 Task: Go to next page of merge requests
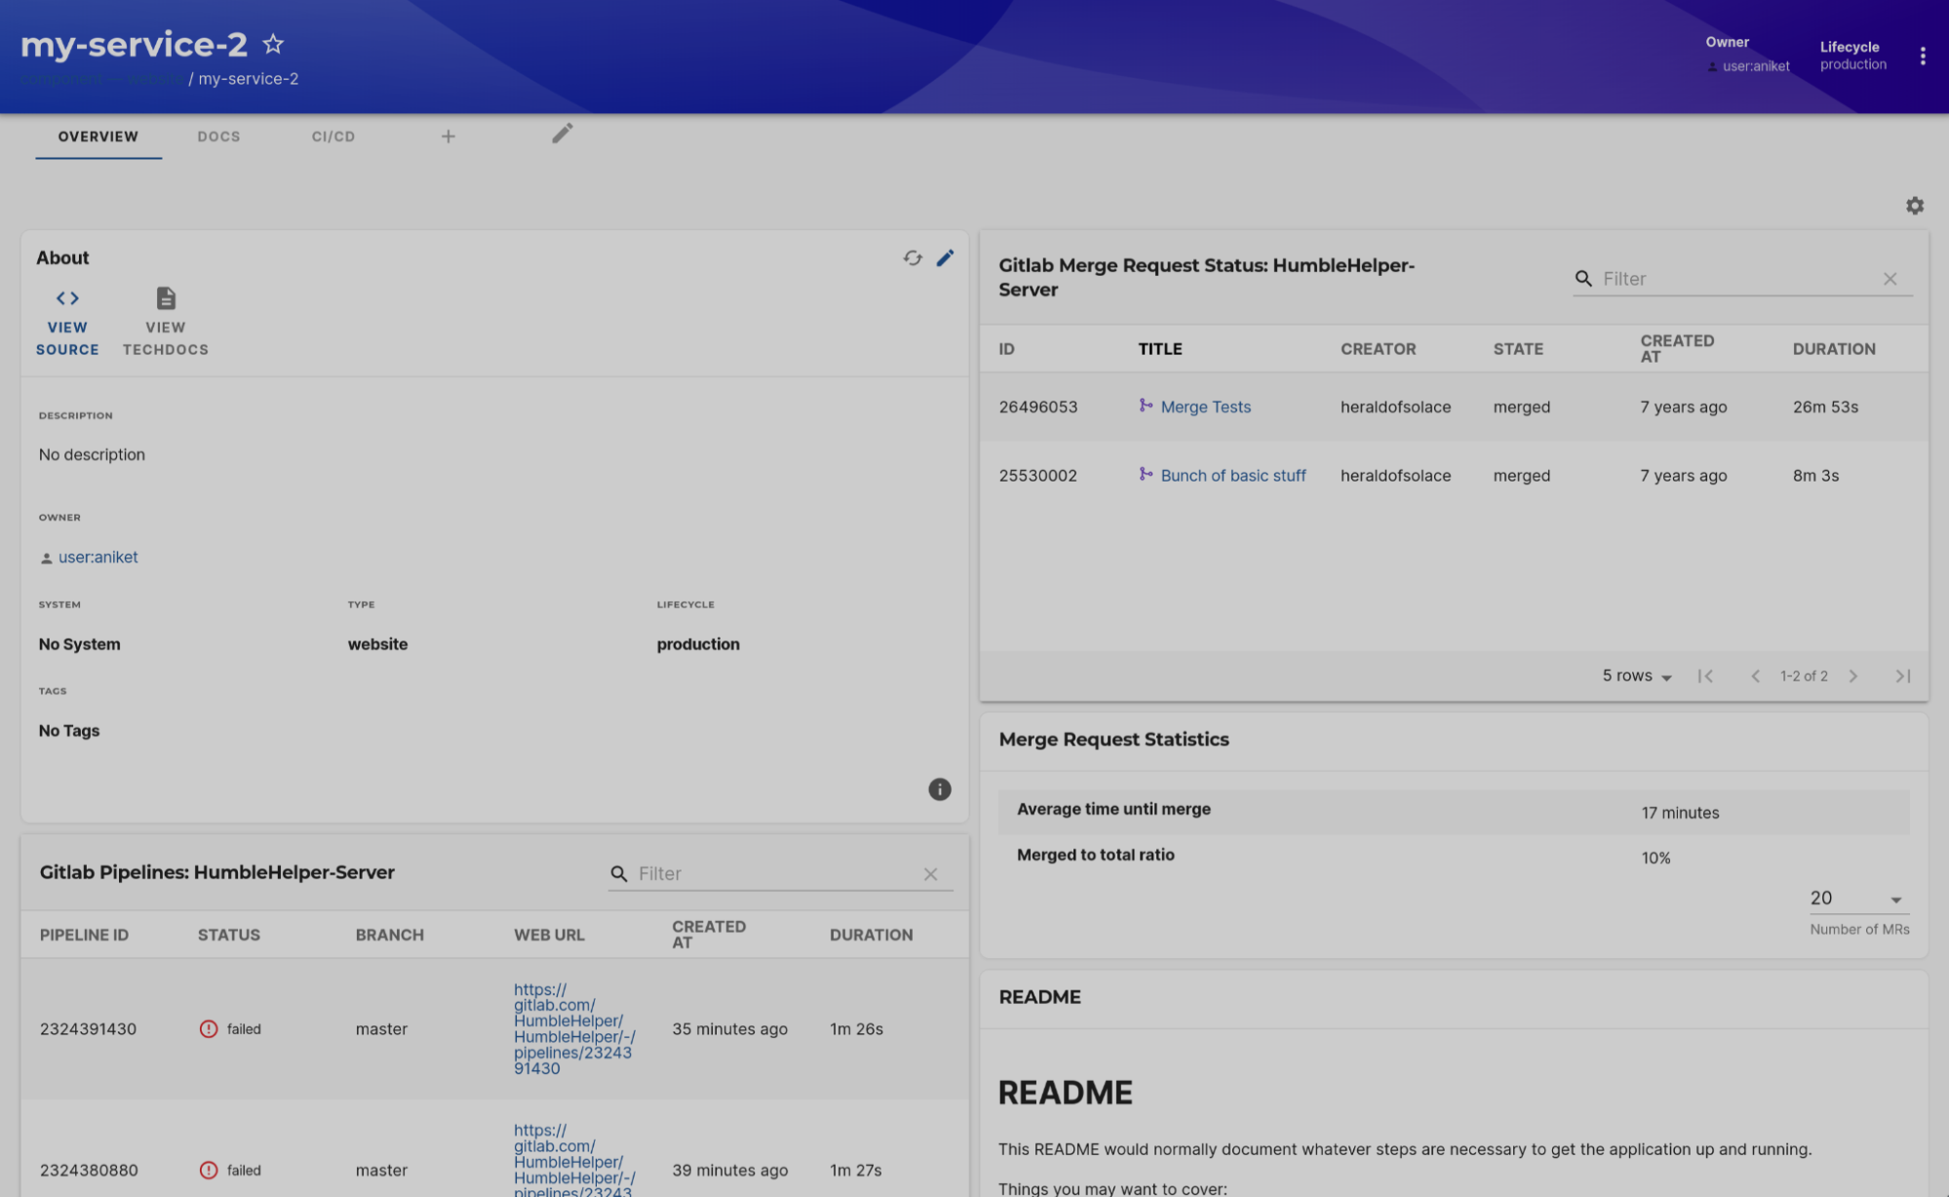click(1853, 676)
